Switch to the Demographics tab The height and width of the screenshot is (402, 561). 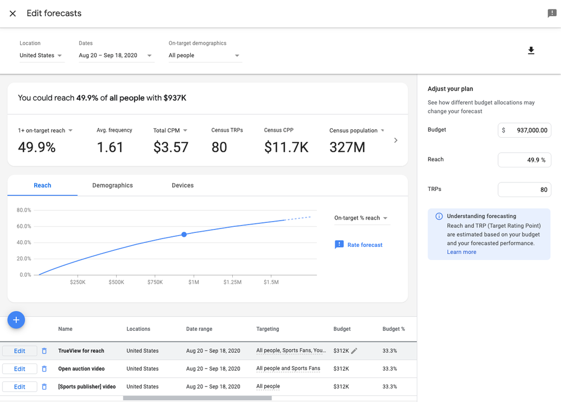112,185
